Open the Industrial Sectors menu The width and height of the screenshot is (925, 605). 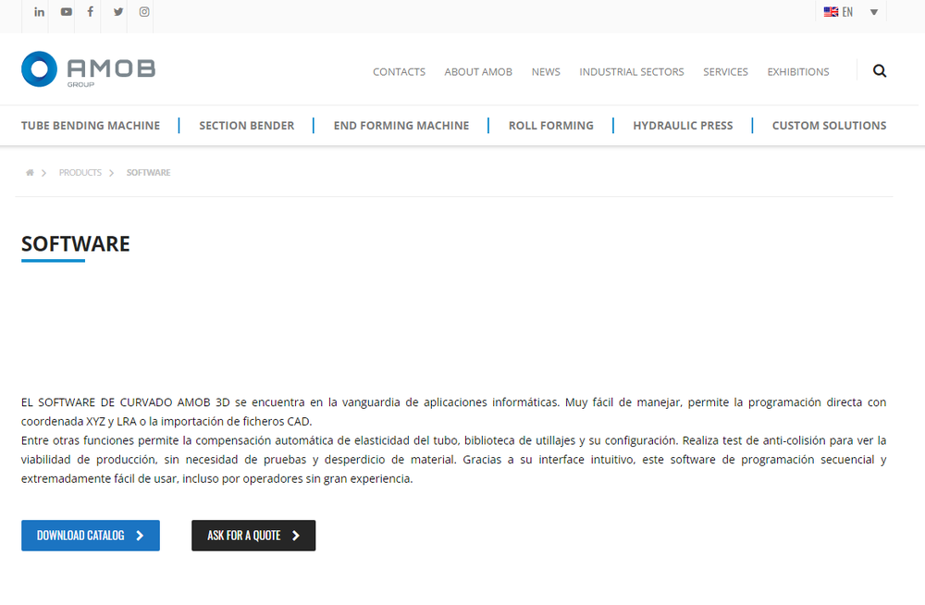click(632, 71)
